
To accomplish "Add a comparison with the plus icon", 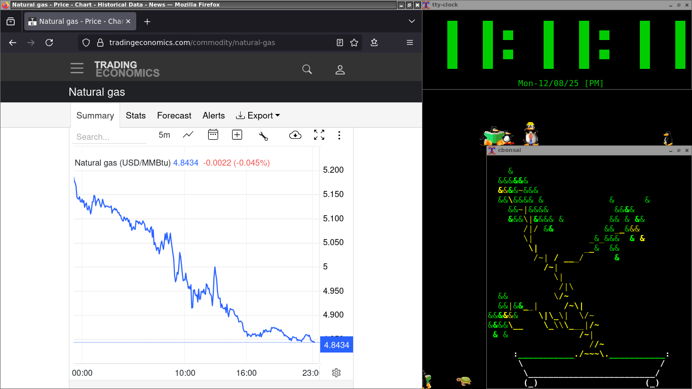I will click(x=237, y=135).
